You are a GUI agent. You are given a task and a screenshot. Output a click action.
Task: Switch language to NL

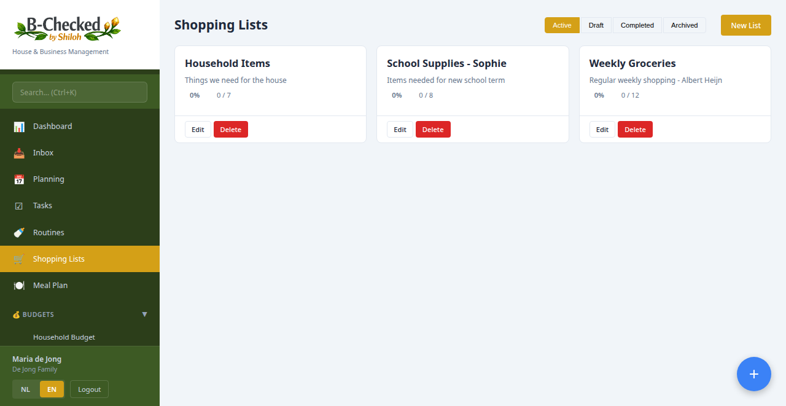[25, 389]
